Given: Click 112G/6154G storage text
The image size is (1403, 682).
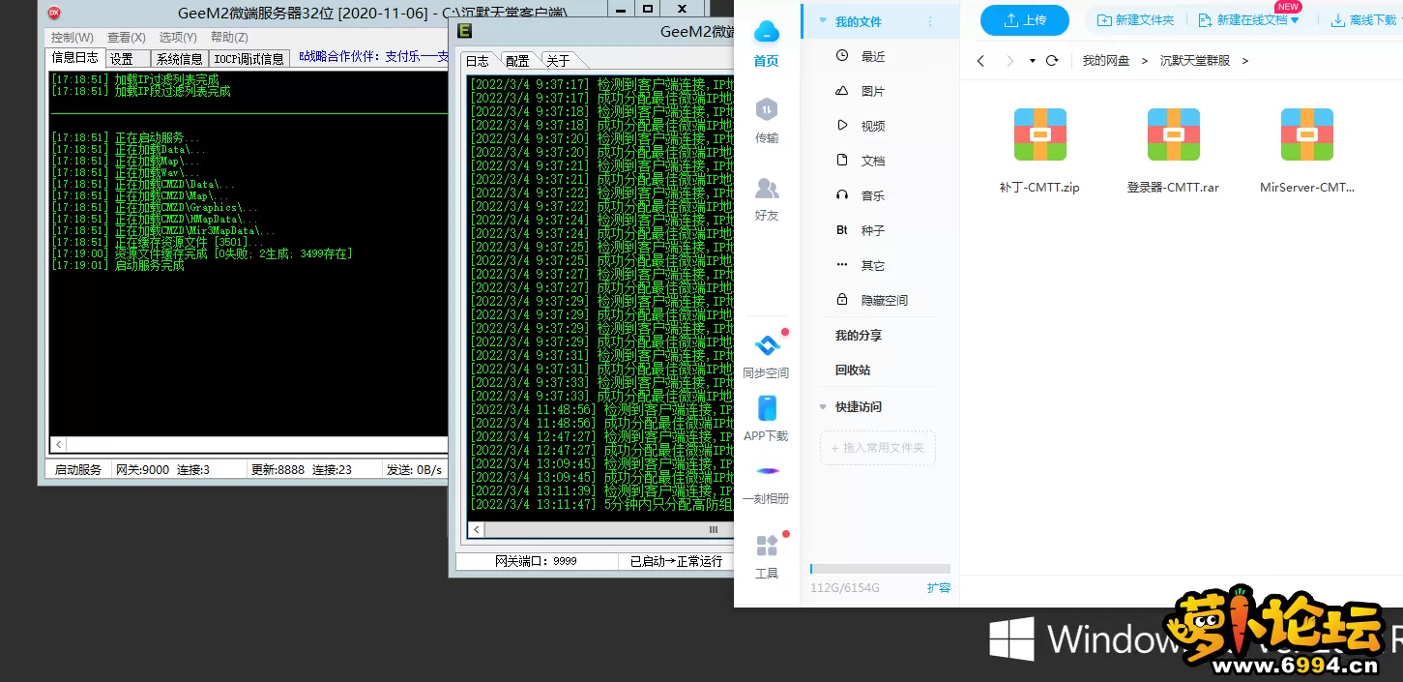Looking at the screenshot, I should tap(845, 588).
